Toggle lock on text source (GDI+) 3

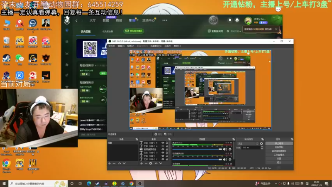click(x=167, y=153)
